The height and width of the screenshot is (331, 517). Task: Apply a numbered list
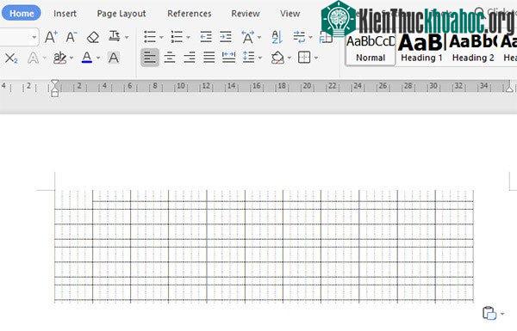(x=177, y=37)
